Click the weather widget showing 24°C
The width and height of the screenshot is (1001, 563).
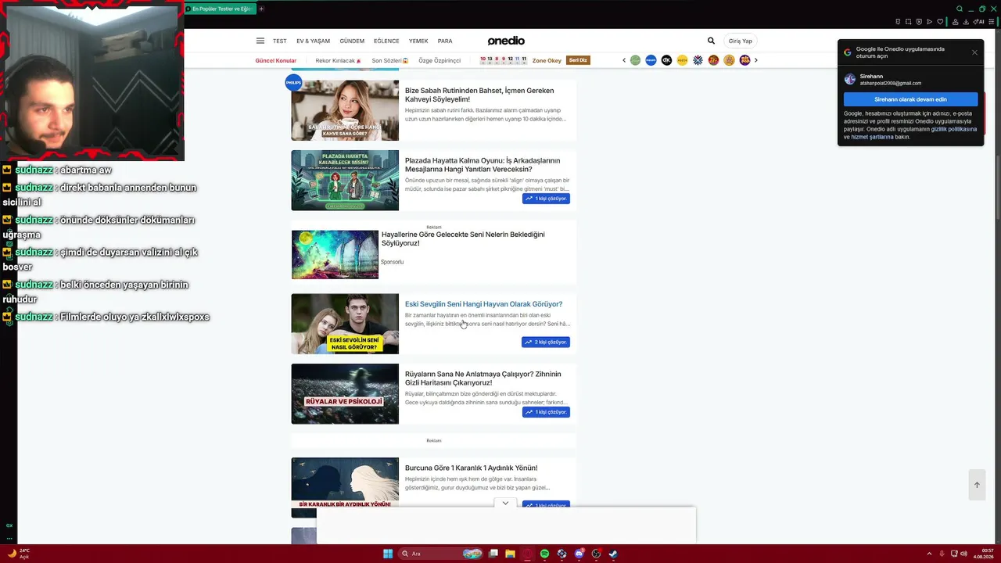tap(19, 554)
